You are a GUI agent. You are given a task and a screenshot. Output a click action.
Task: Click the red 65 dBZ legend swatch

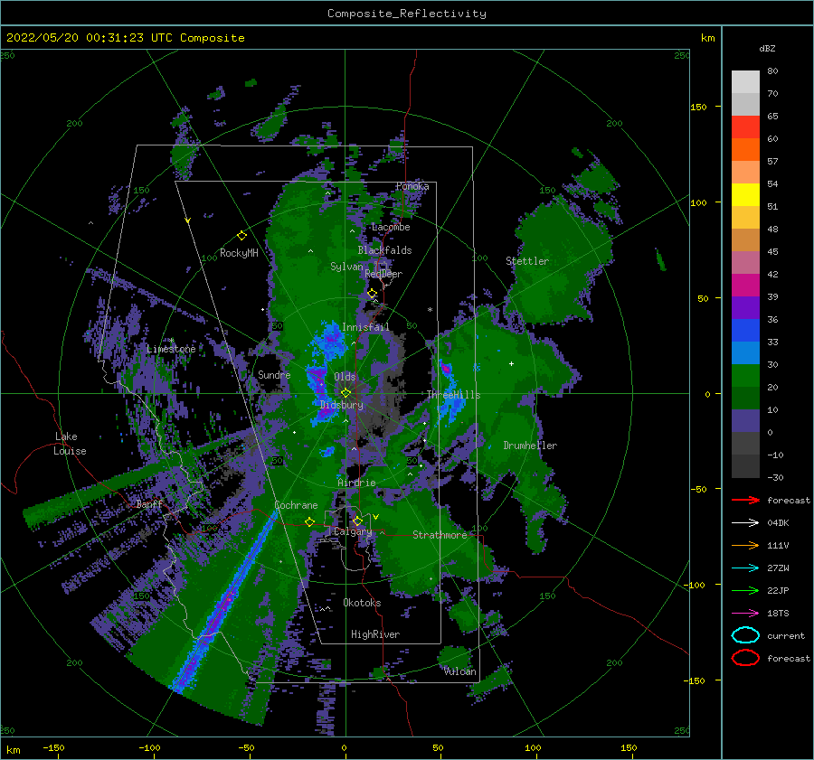tap(745, 127)
